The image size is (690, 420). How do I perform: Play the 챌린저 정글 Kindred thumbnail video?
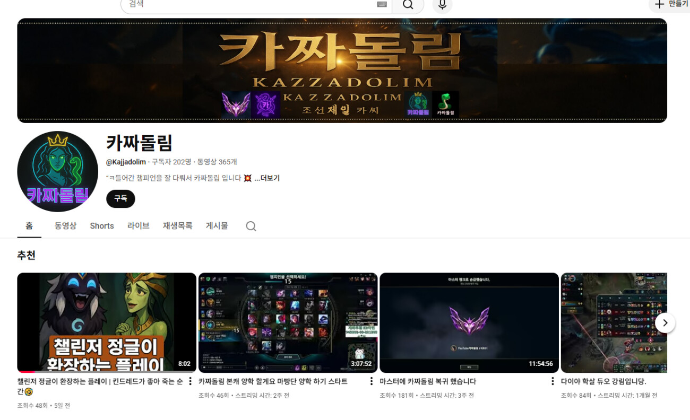107,322
